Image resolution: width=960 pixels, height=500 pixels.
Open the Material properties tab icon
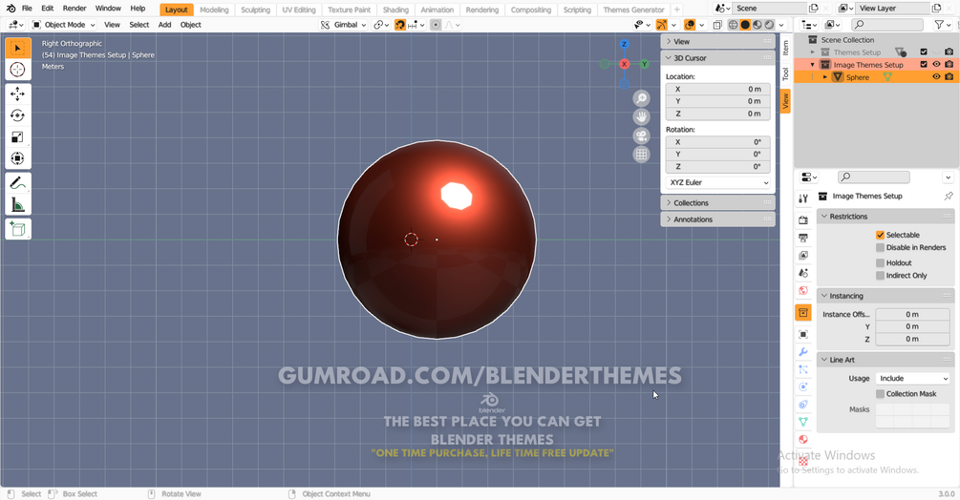(803, 440)
